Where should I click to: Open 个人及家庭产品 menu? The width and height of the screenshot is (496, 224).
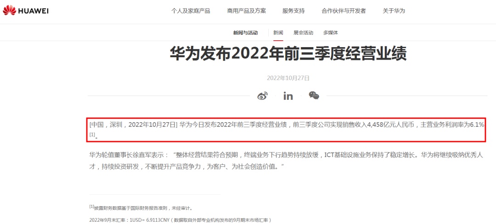point(191,11)
